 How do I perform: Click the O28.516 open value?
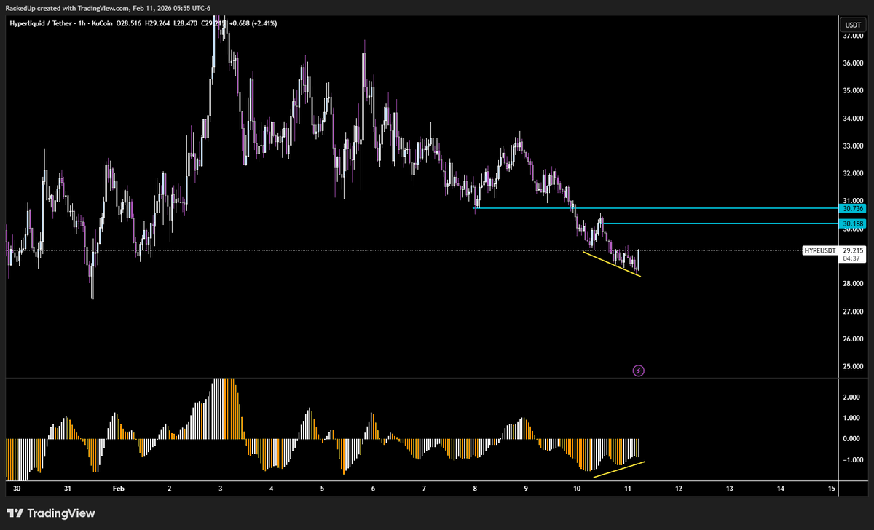click(130, 23)
